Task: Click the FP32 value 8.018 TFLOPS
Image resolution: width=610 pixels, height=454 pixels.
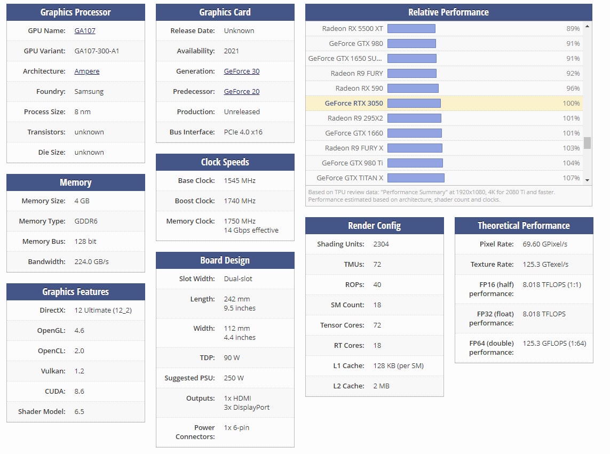Action: pos(544,314)
